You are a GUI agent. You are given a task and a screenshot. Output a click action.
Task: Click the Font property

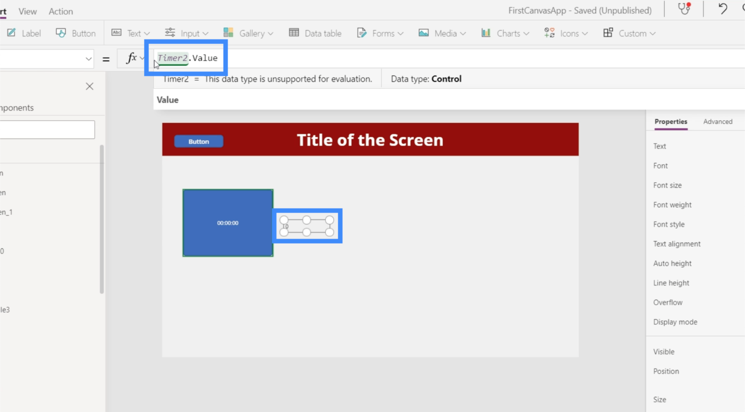660,166
